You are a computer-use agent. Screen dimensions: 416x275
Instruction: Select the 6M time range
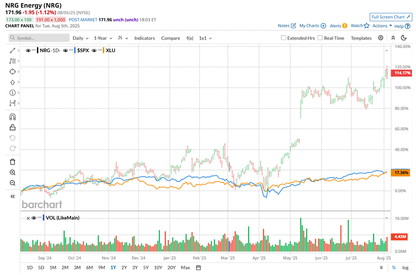(89, 268)
